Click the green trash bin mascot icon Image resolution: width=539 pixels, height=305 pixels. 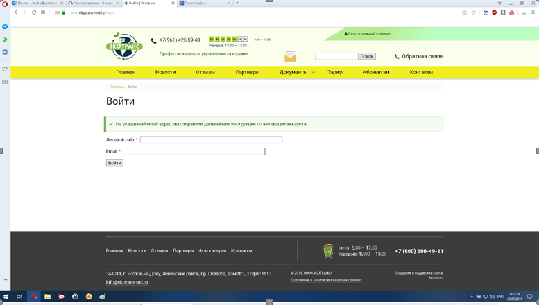point(328,251)
